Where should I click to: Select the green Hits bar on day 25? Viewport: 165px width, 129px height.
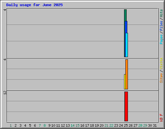click(125, 15)
